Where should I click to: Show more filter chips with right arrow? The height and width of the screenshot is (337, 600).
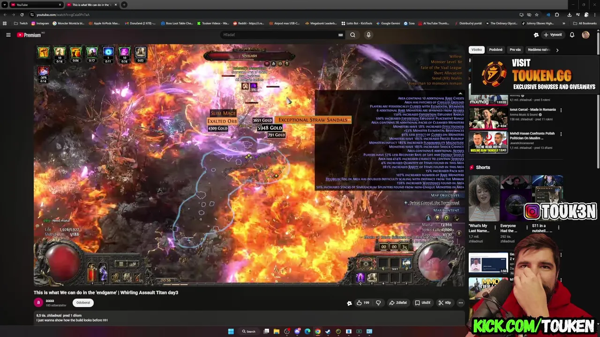557,50
